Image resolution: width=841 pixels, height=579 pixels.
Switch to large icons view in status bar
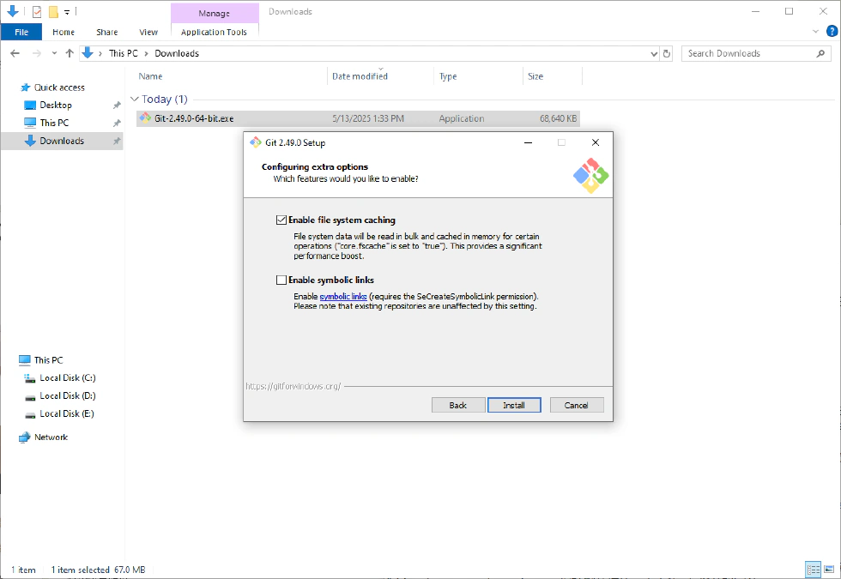[828, 570]
